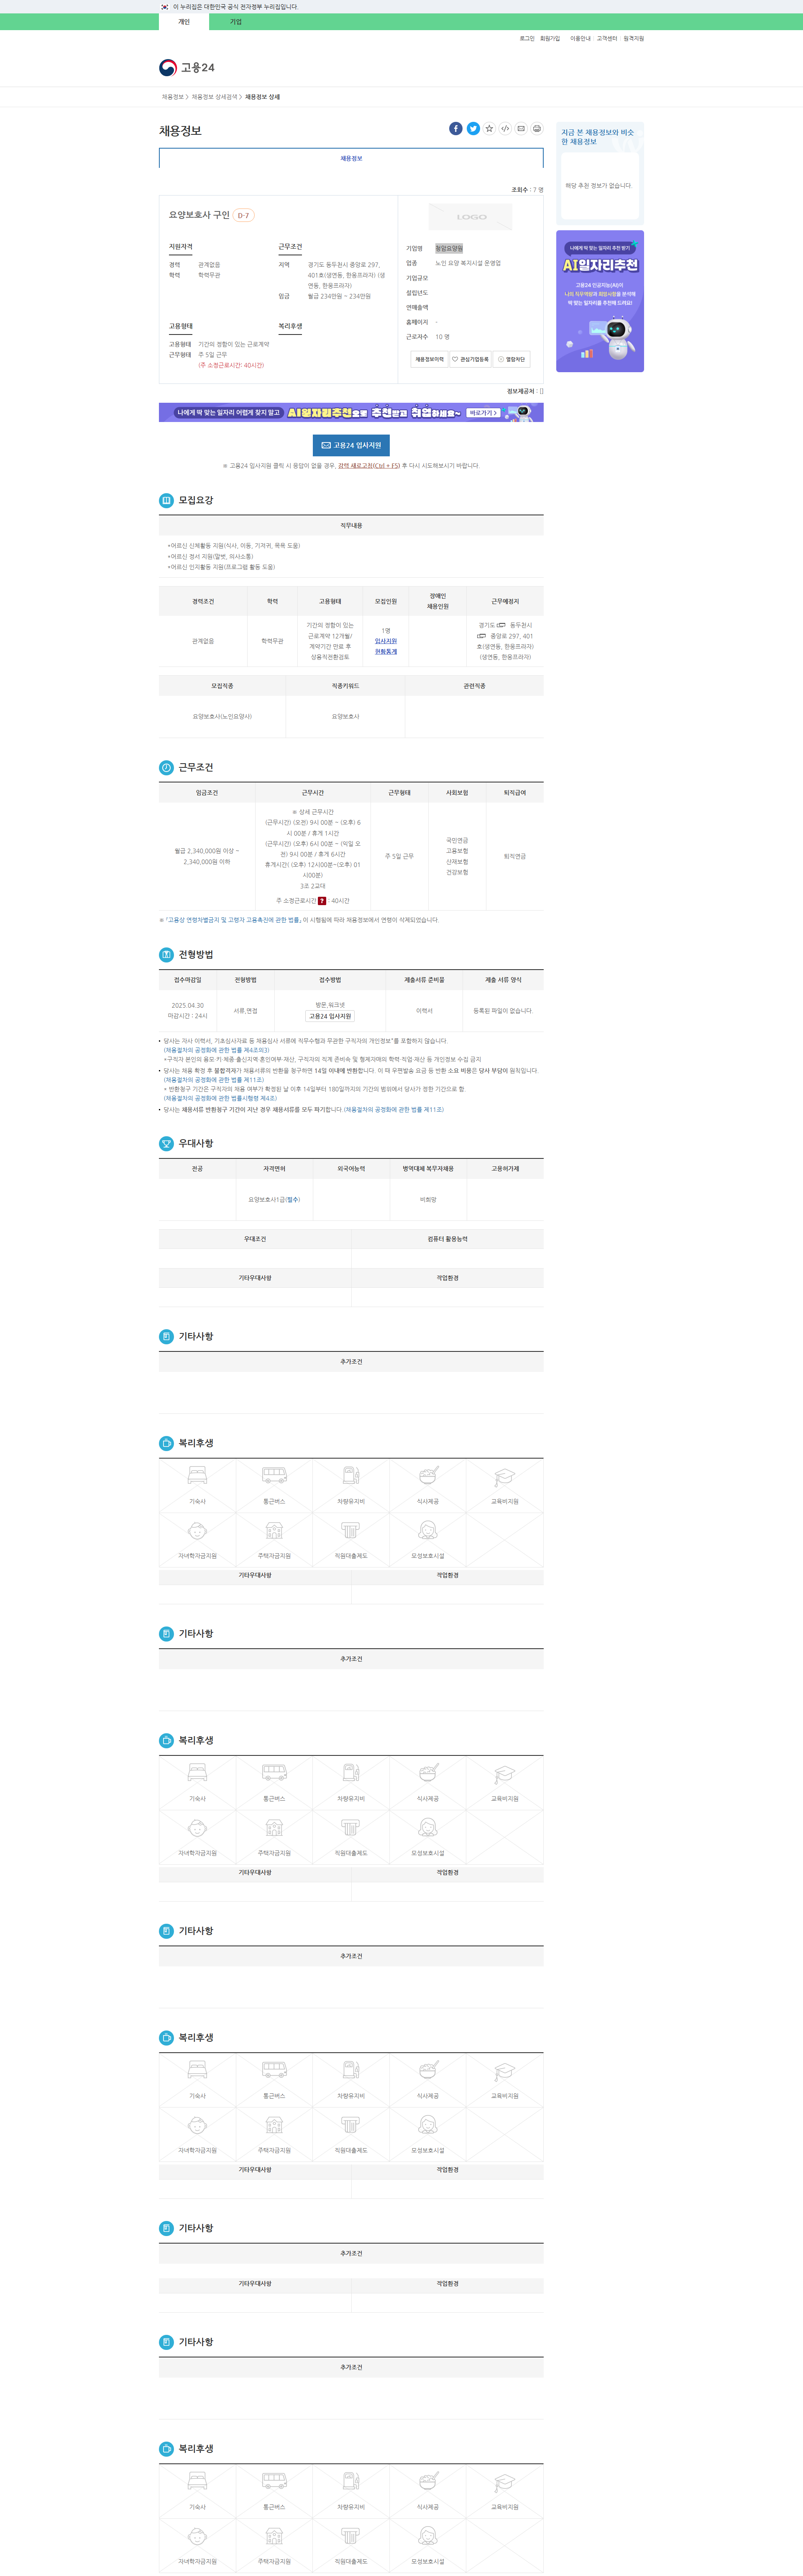Click the 식사제공 icon in the first 복리후생 section
803x2576 pixels.
[427, 1475]
